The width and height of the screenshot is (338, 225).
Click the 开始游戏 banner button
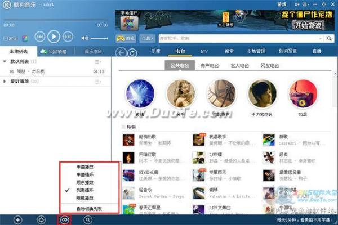(308, 25)
